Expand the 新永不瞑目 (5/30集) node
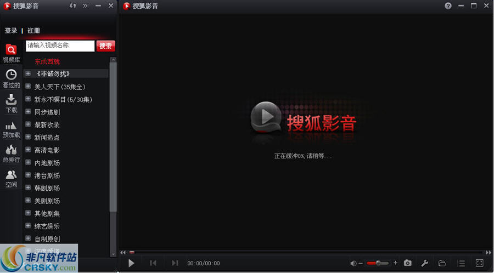 pos(28,99)
